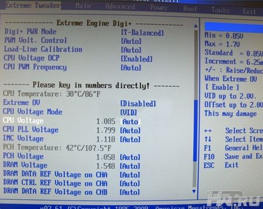
Task: Open PWM Volt. Control Auto option
Action: coord(131,41)
